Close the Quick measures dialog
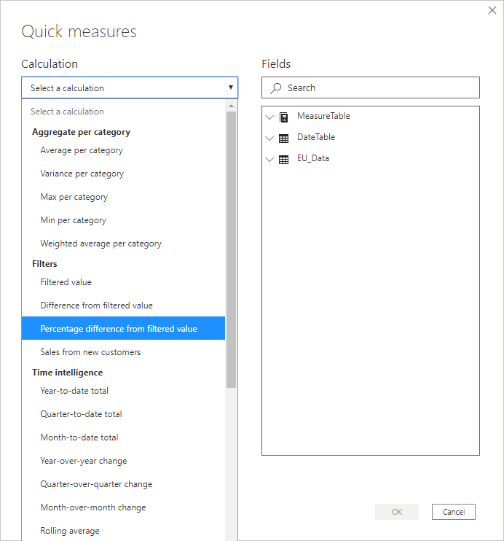Image resolution: width=504 pixels, height=541 pixels. pos(492,10)
